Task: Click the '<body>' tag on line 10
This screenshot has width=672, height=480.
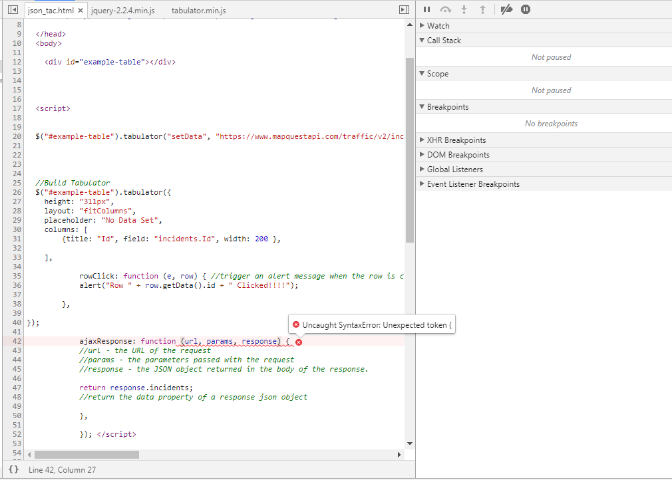Action: (49, 43)
